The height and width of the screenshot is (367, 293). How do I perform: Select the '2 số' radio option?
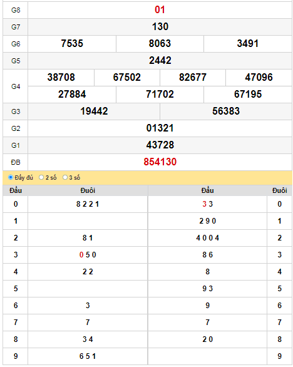(41, 177)
